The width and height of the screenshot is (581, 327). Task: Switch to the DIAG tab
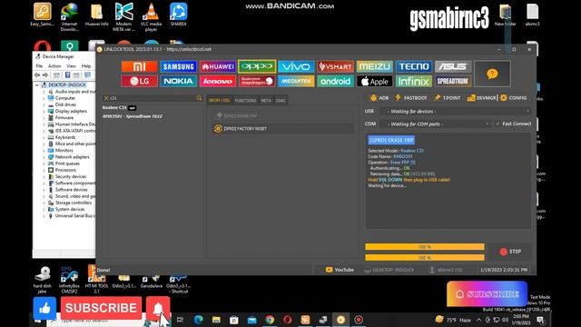tap(281, 100)
